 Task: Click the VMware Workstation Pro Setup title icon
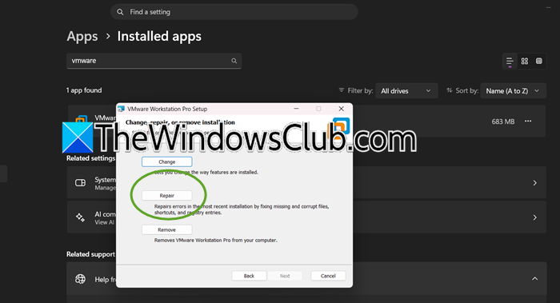(x=122, y=109)
